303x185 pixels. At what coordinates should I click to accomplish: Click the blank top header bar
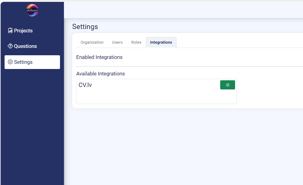pos(183,9)
